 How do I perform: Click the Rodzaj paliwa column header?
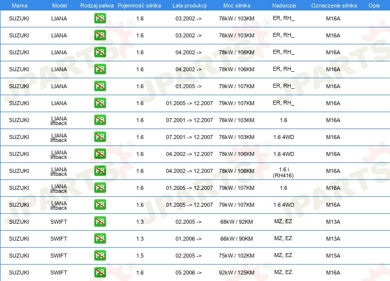coord(97,5)
